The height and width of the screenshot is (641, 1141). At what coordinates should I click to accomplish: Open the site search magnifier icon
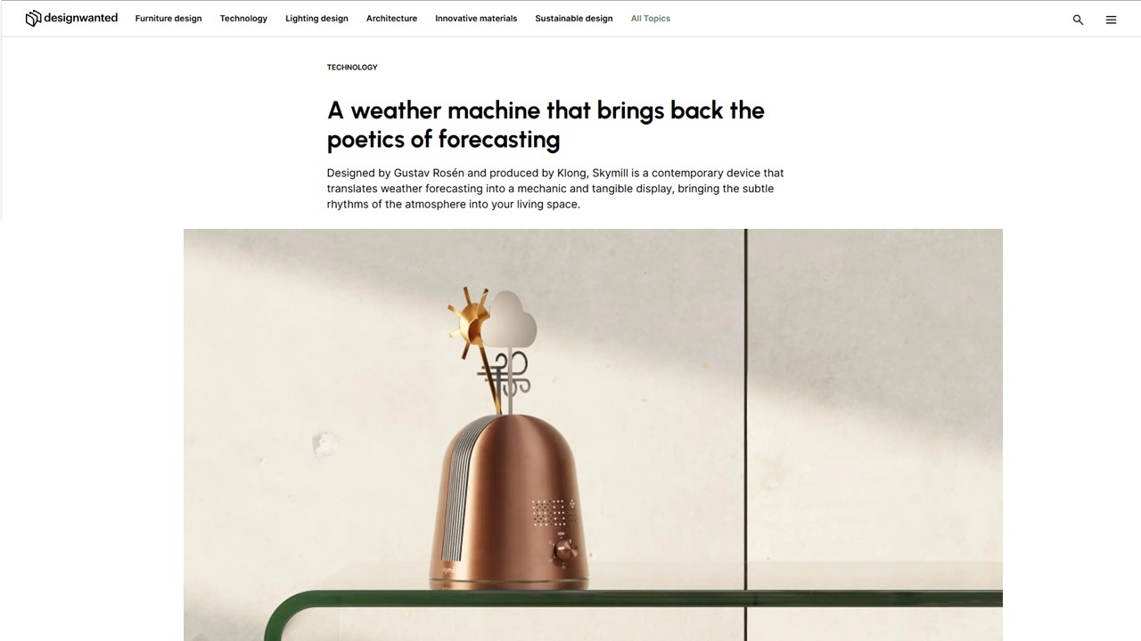(1078, 20)
